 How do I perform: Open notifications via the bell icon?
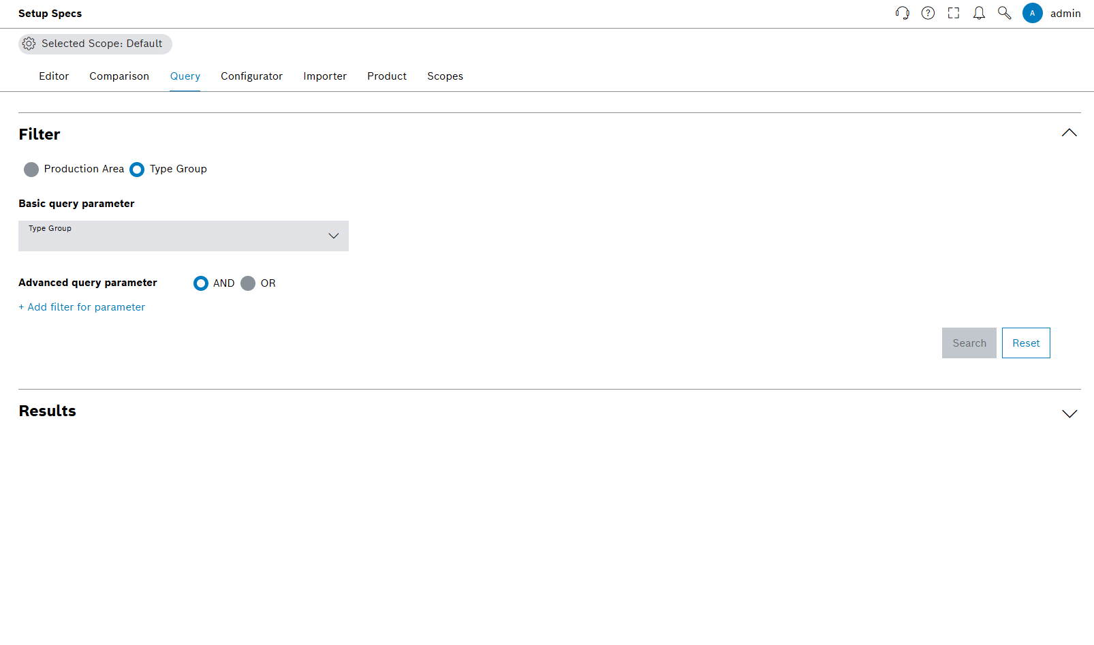pyautogui.click(x=979, y=13)
